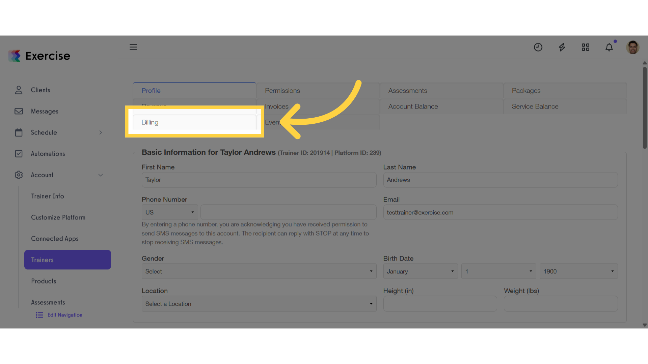Click the Email input field
The width and height of the screenshot is (648, 364).
pyautogui.click(x=501, y=212)
